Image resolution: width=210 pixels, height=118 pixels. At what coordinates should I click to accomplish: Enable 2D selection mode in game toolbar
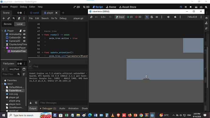pyautogui.click(x=130, y=17)
